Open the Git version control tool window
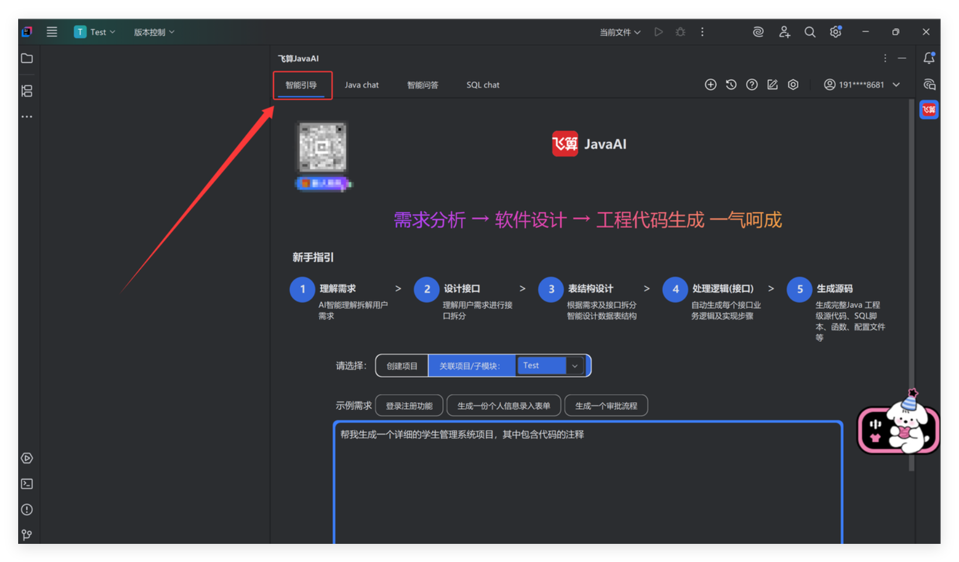The image size is (959, 562). tap(27, 535)
